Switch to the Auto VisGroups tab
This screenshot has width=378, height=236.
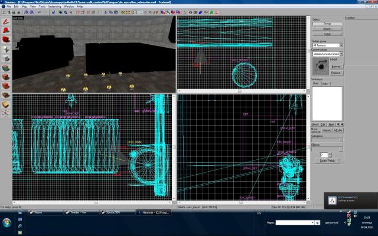325,84
